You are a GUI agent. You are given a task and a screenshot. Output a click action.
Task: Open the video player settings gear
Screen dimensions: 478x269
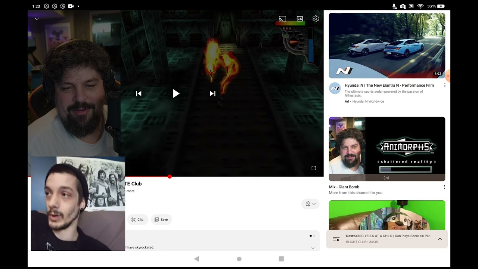[x=316, y=19]
